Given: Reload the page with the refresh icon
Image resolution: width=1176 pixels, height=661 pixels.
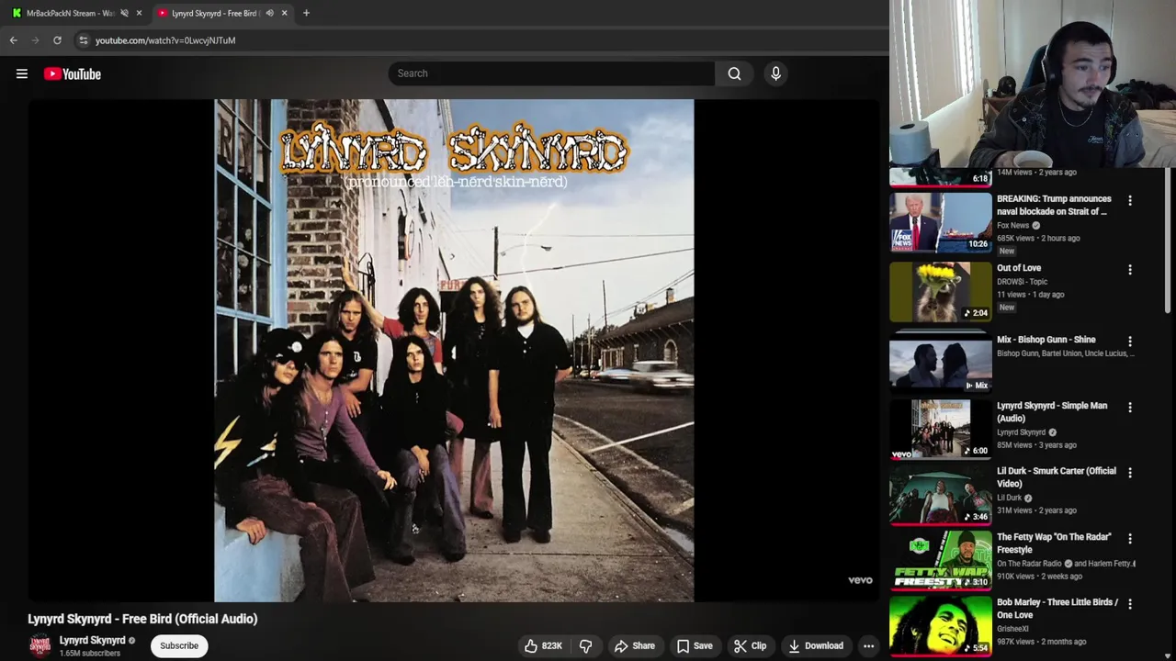Looking at the screenshot, I should (57, 40).
